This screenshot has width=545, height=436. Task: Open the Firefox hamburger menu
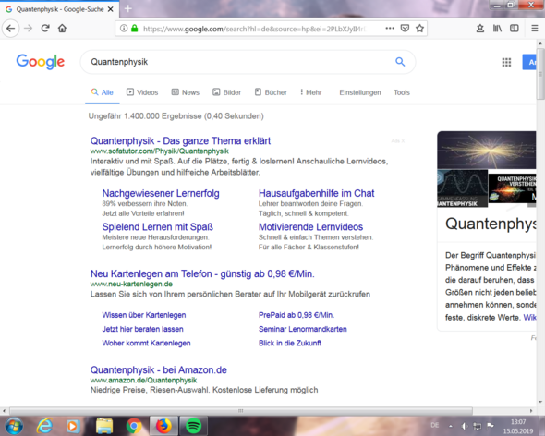pos(535,28)
